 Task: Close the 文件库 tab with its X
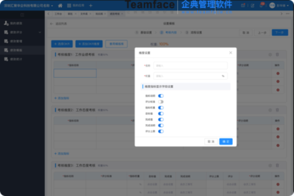coord(90,14)
